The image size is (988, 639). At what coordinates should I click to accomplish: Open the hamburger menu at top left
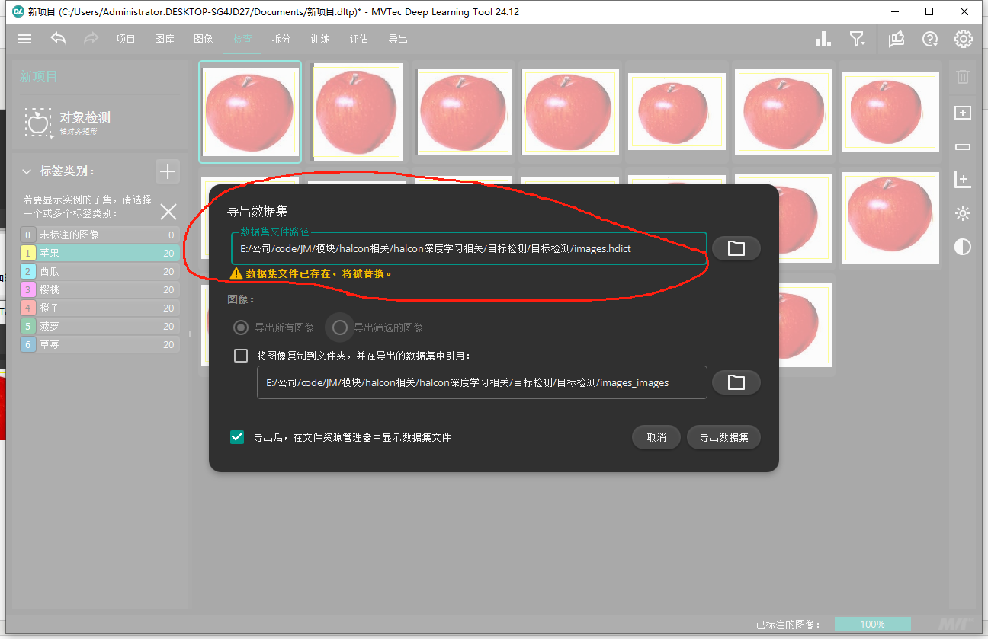[x=24, y=39]
